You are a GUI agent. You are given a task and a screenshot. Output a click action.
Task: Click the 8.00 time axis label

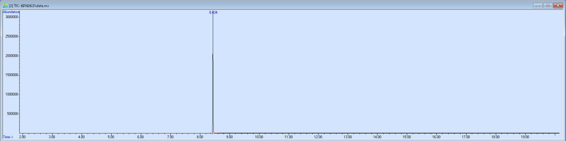(200, 137)
